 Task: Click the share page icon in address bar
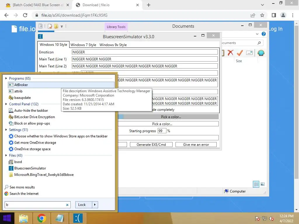pos(253,15)
